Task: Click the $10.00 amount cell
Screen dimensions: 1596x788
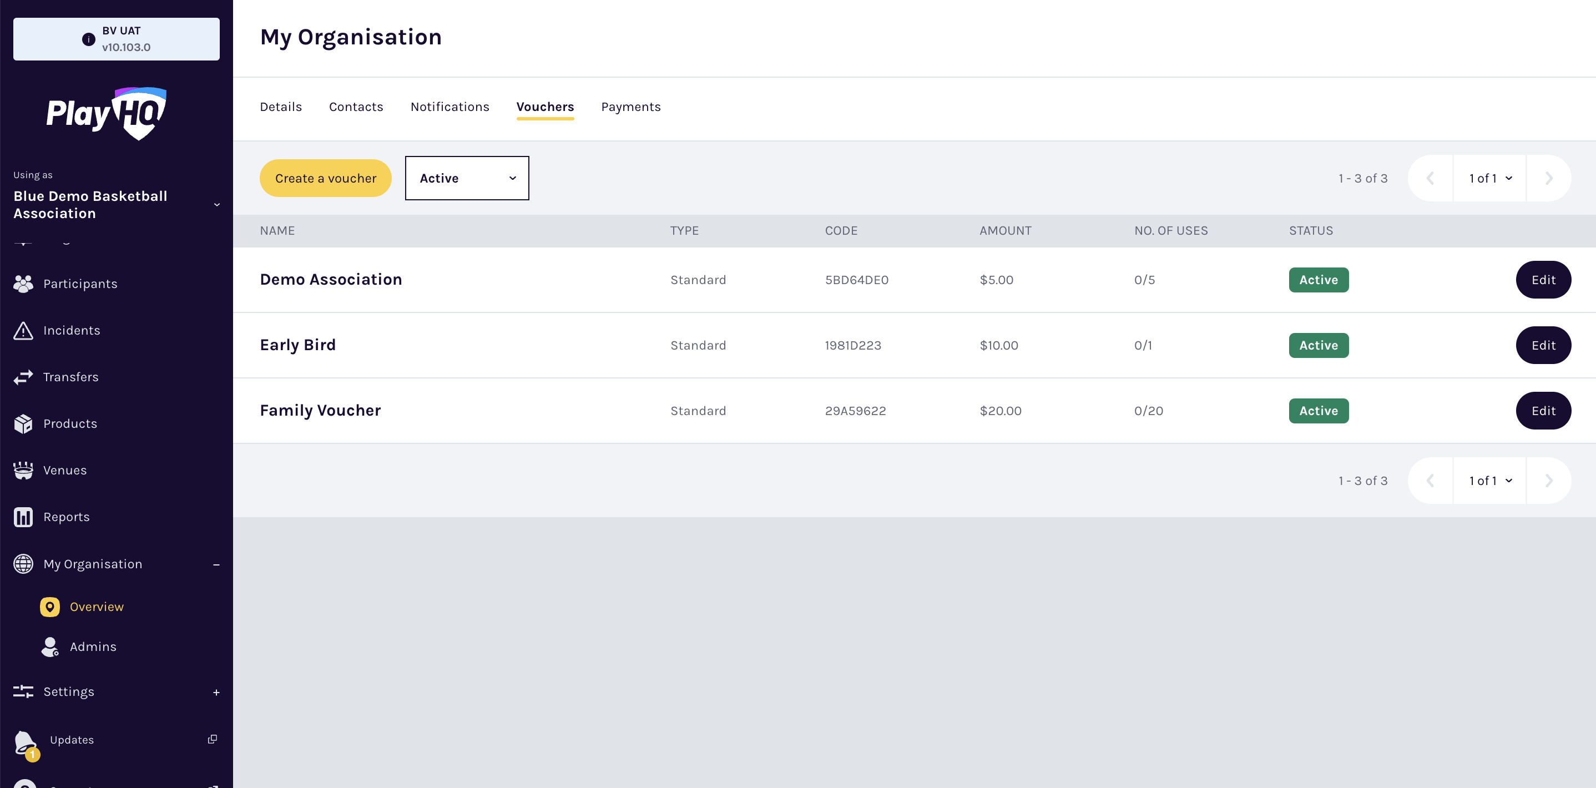Action: (x=999, y=345)
